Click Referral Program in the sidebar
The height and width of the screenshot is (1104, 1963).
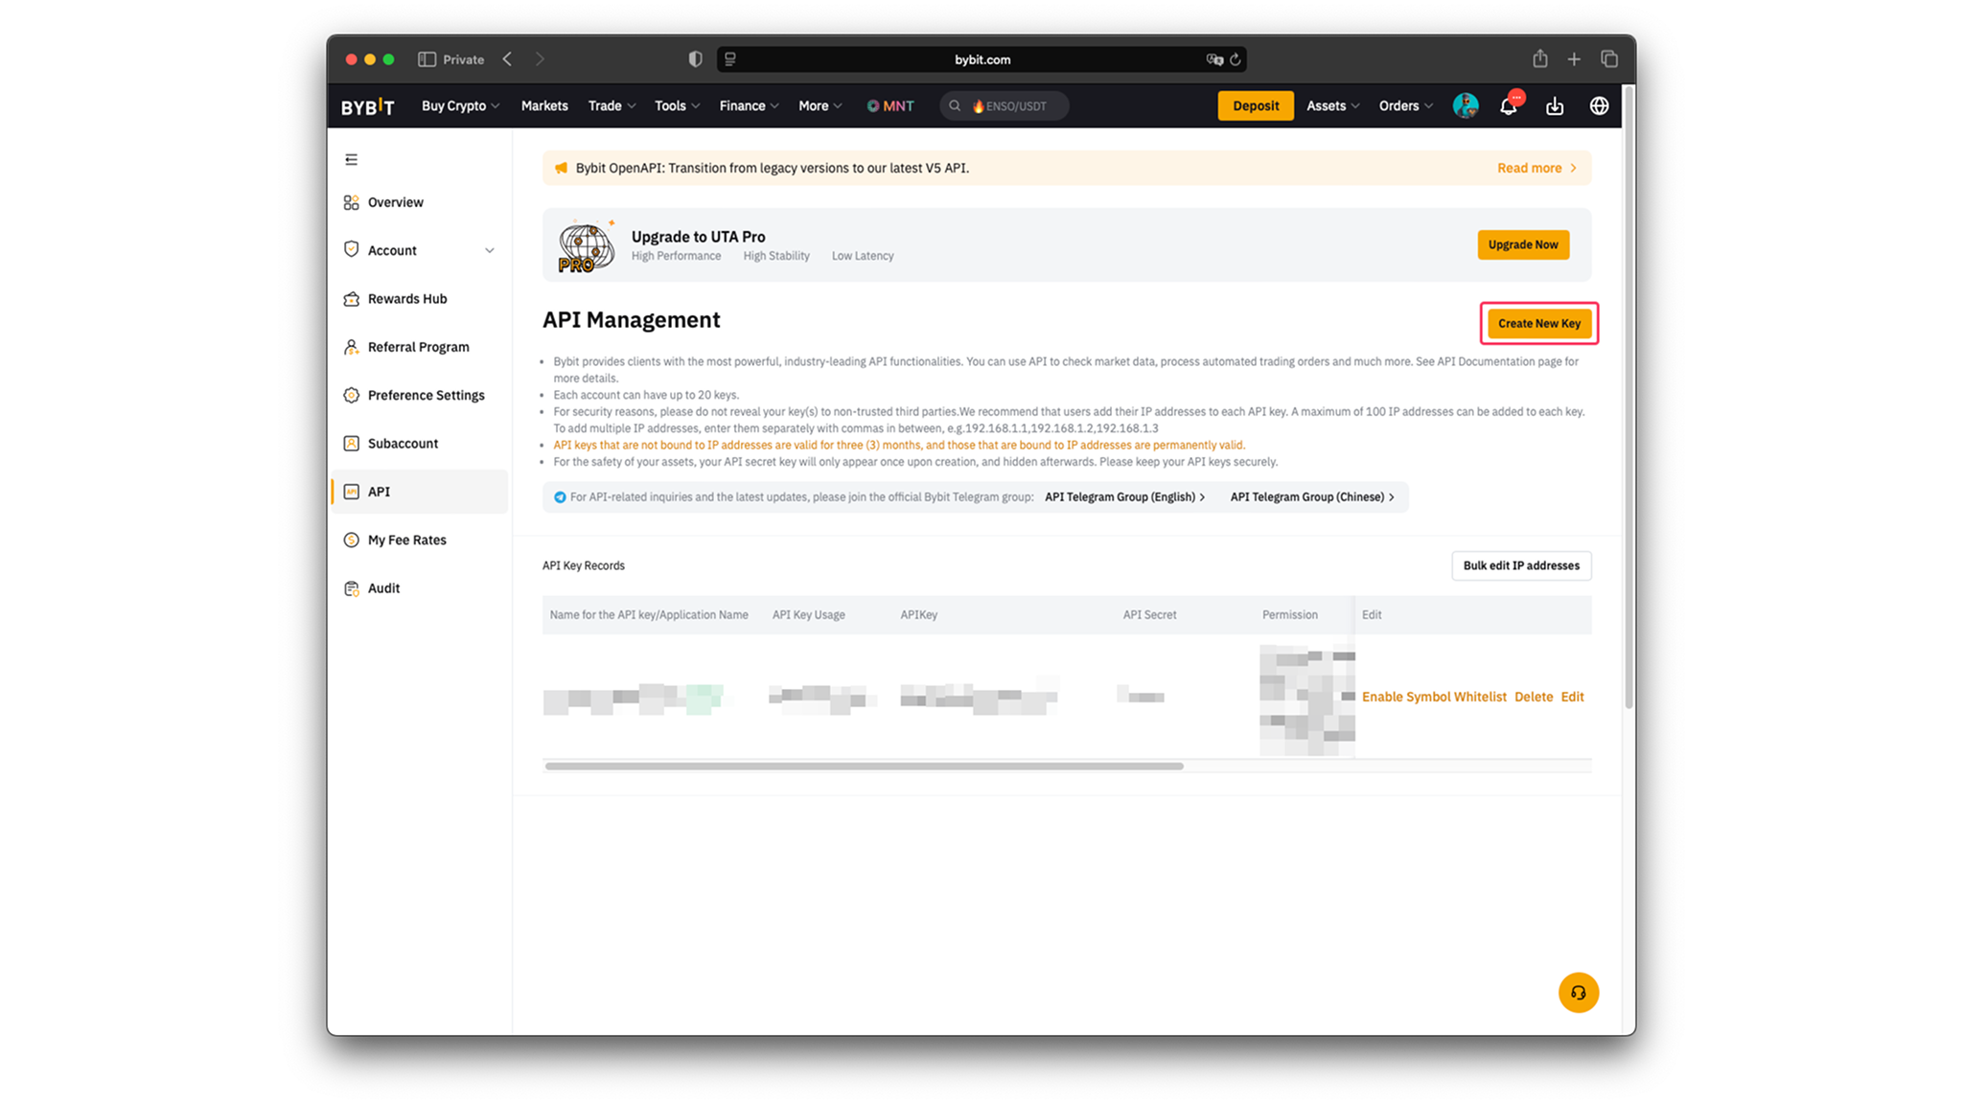click(x=420, y=347)
